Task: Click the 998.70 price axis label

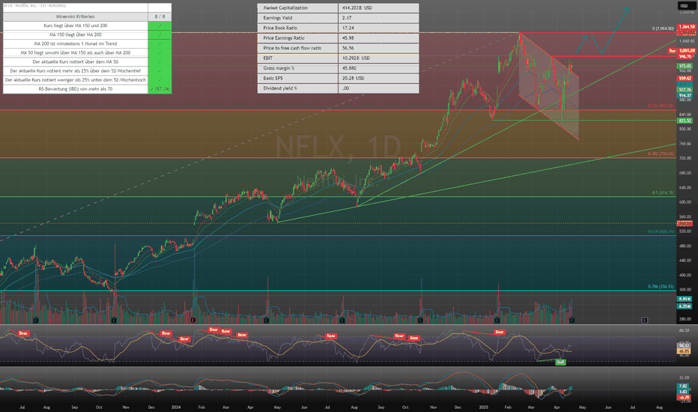Action: (685, 57)
